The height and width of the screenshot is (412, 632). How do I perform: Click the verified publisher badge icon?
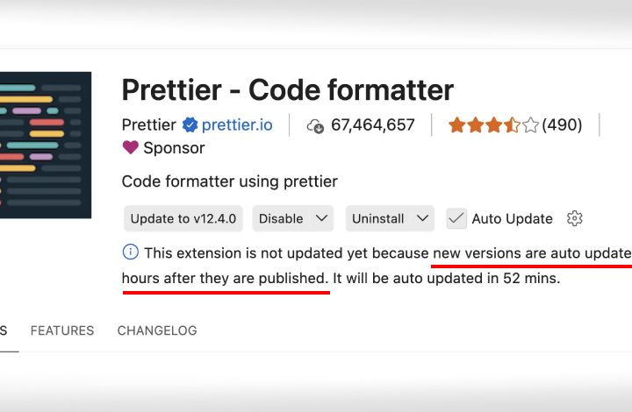(190, 125)
